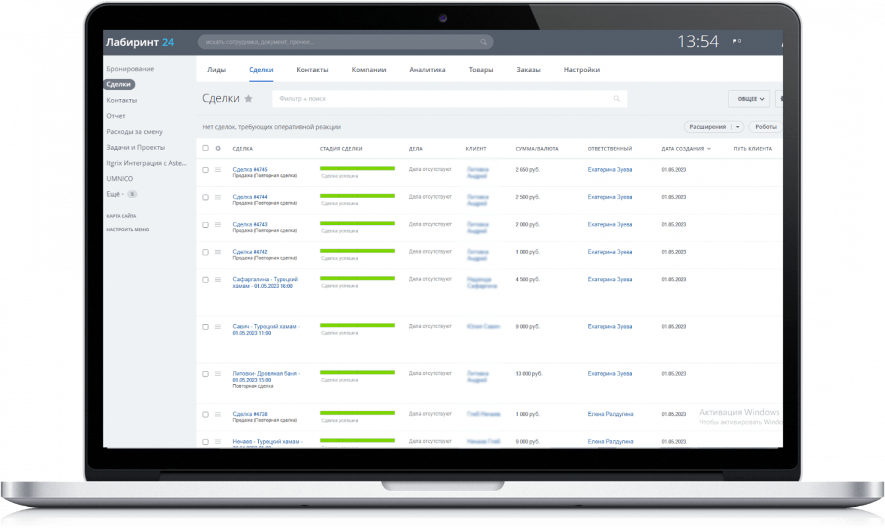Open the row menu for Сделка #4745

click(x=218, y=170)
